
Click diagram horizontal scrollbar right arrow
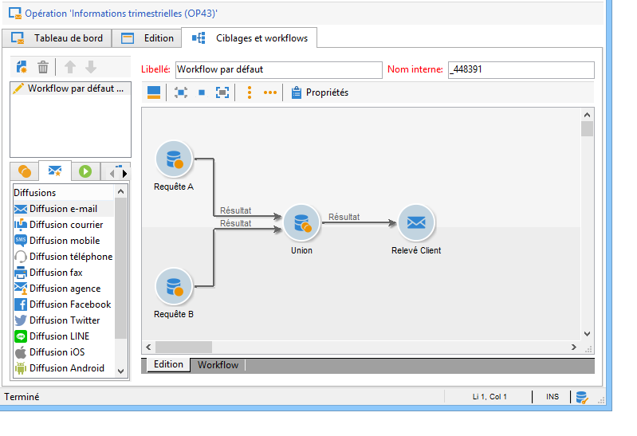pyautogui.click(x=574, y=347)
